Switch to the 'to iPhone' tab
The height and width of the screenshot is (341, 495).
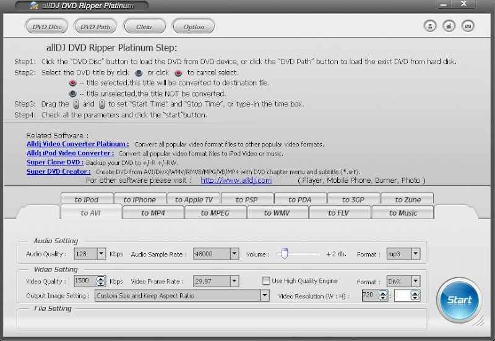(140, 199)
